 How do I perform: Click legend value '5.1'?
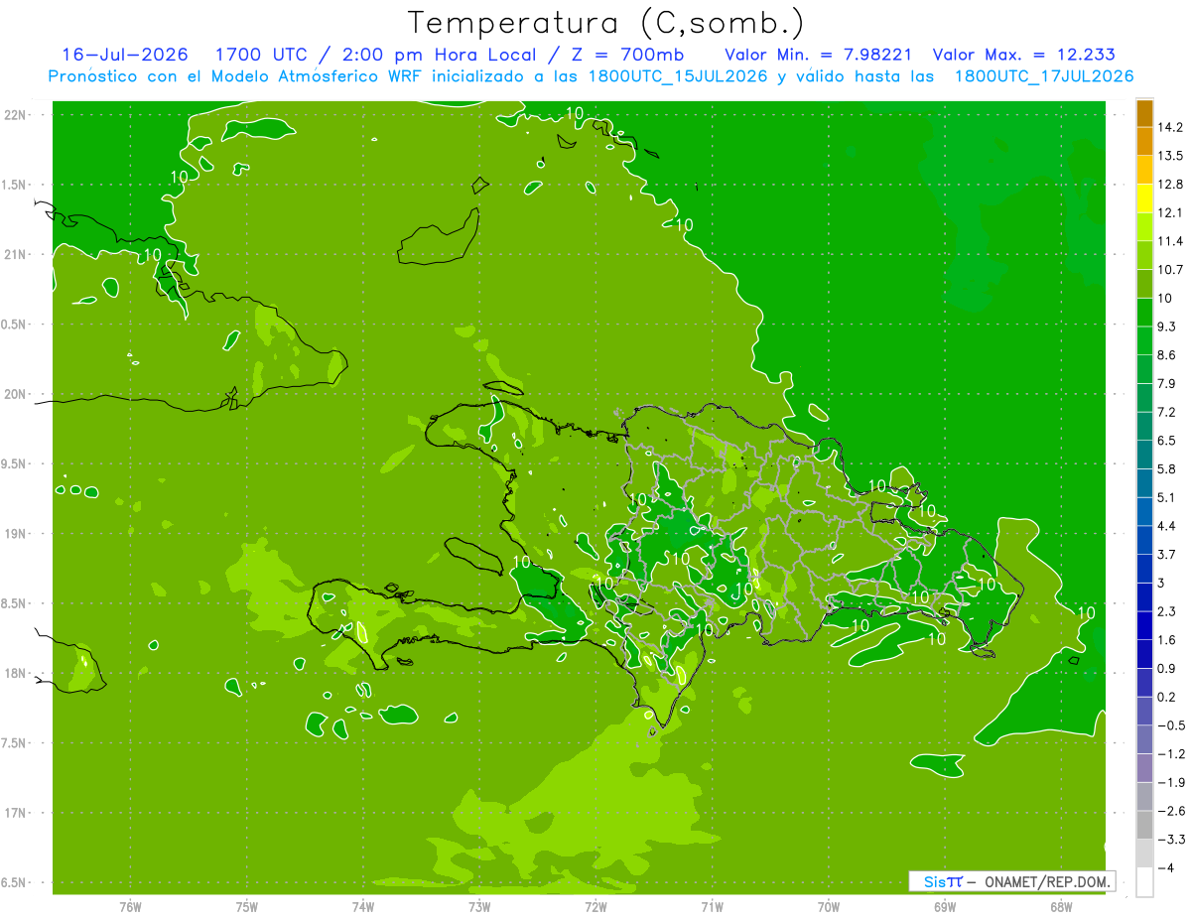click(1167, 497)
